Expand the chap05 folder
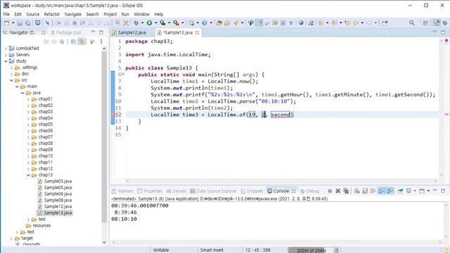 [28, 124]
